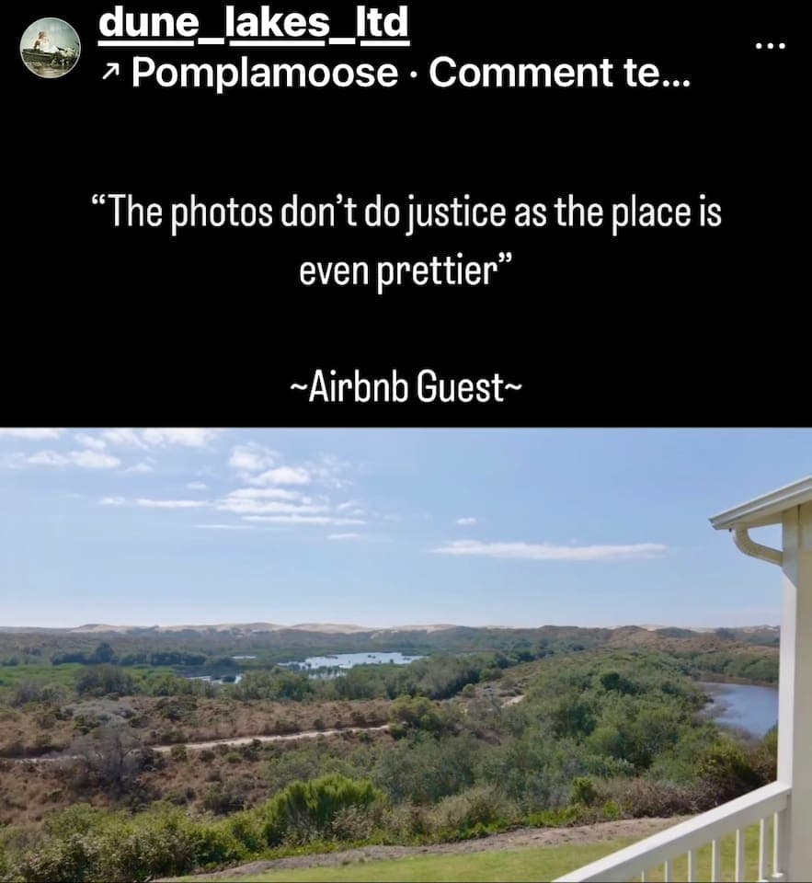
Task: Click the small arrow icon before Pomplamoose
Action: click(x=111, y=71)
